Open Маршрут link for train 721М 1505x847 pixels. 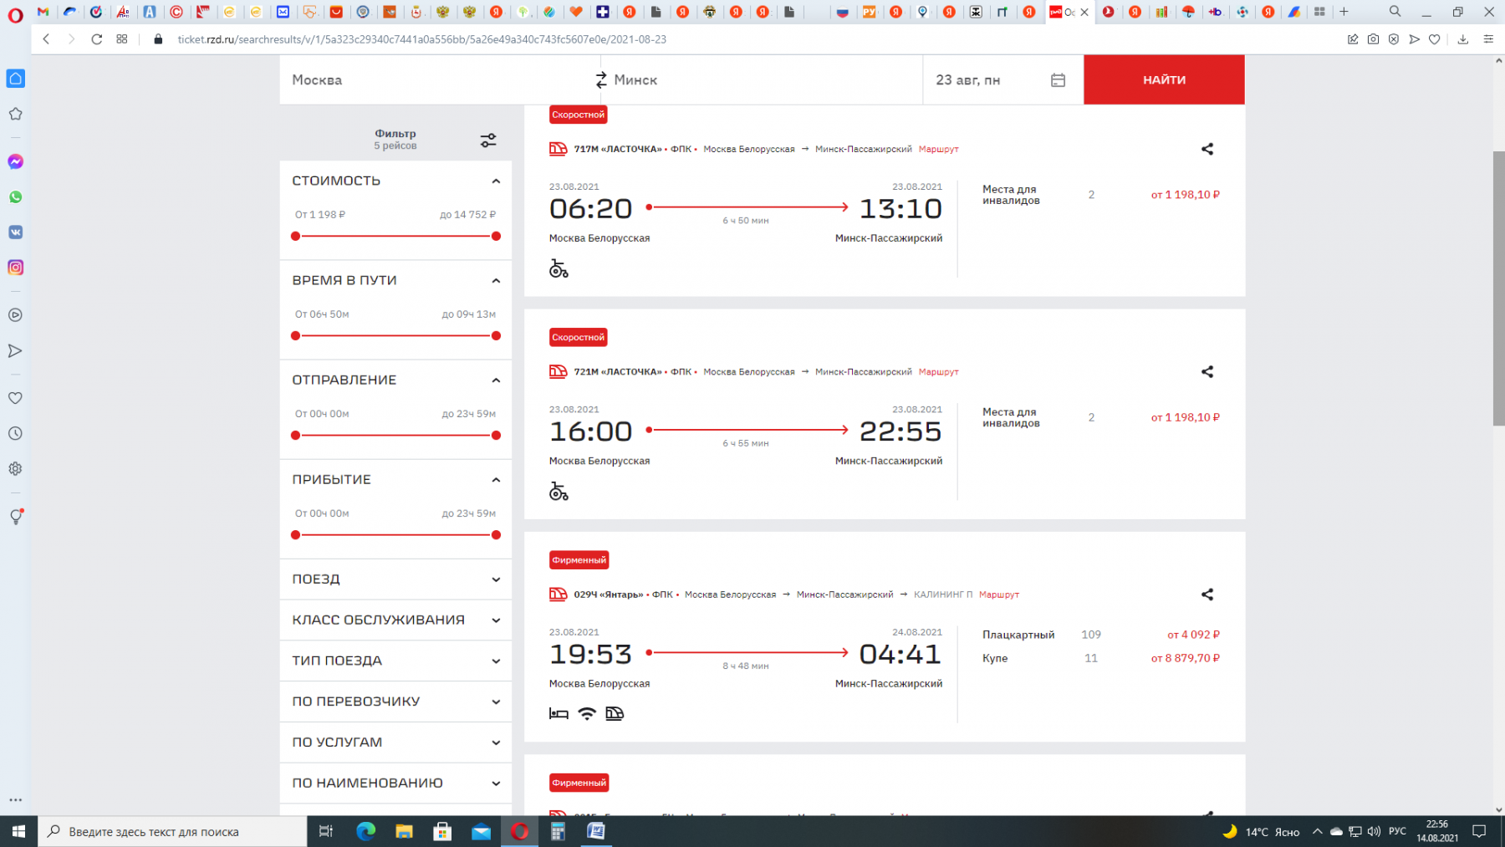[x=938, y=371]
